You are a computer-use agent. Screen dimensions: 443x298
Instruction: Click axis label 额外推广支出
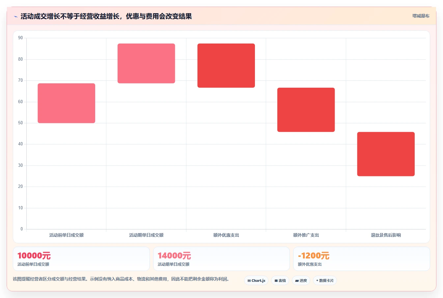click(306, 235)
